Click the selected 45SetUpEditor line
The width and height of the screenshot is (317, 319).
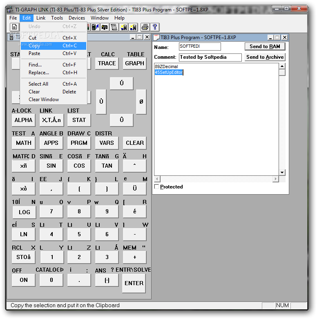[169, 72]
